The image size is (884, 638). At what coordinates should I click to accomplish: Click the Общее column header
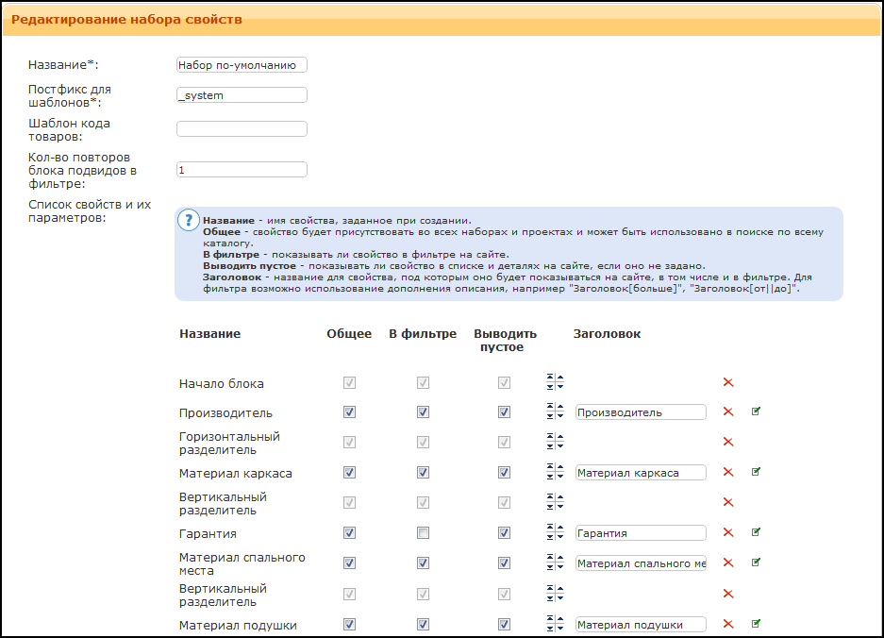(349, 334)
